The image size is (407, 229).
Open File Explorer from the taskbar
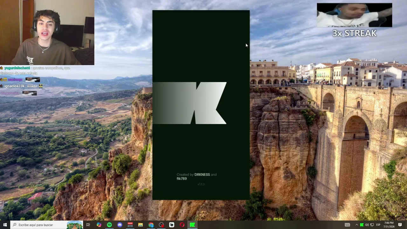click(141, 225)
